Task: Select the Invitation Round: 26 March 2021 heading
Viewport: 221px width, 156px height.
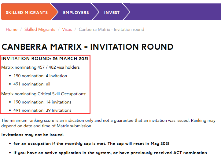Action: click(x=45, y=59)
